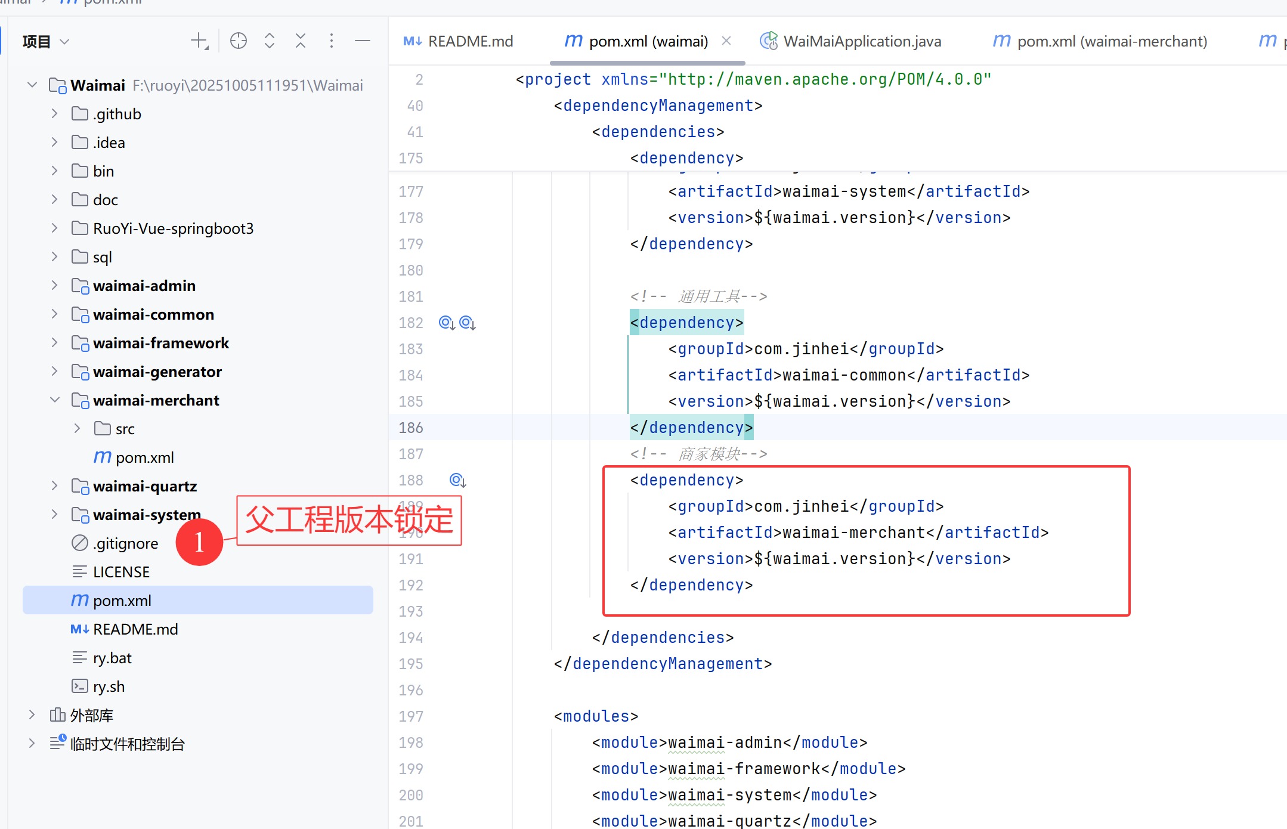The image size is (1287, 829).
Task: Collapse the Waimai root project node
Action: click(x=32, y=85)
